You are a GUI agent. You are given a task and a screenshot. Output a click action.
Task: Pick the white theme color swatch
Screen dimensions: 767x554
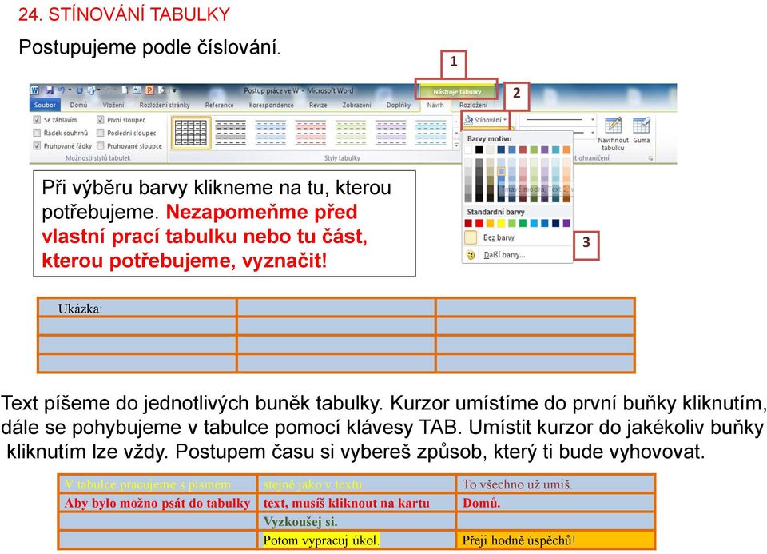click(x=468, y=149)
